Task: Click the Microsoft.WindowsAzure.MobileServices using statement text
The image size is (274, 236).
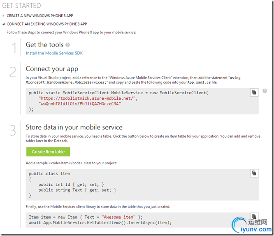Action: tap(66, 82)
